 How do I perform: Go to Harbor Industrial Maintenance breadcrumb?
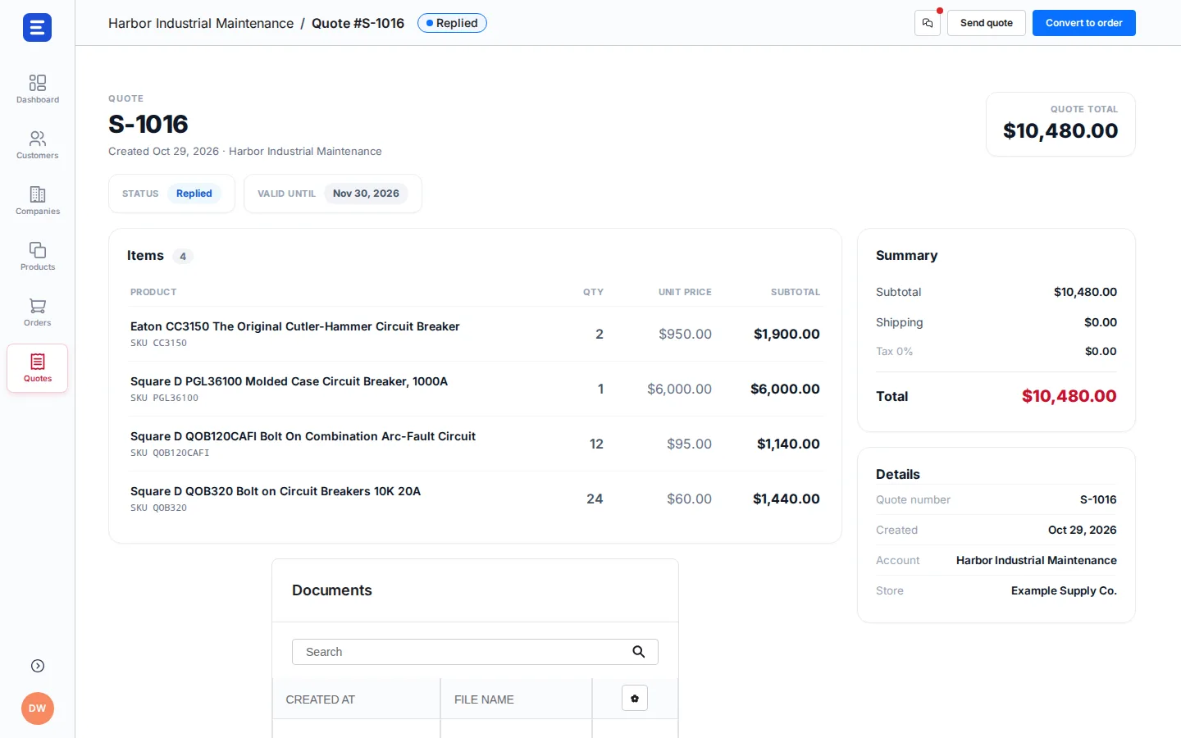(x=201, y=23)
